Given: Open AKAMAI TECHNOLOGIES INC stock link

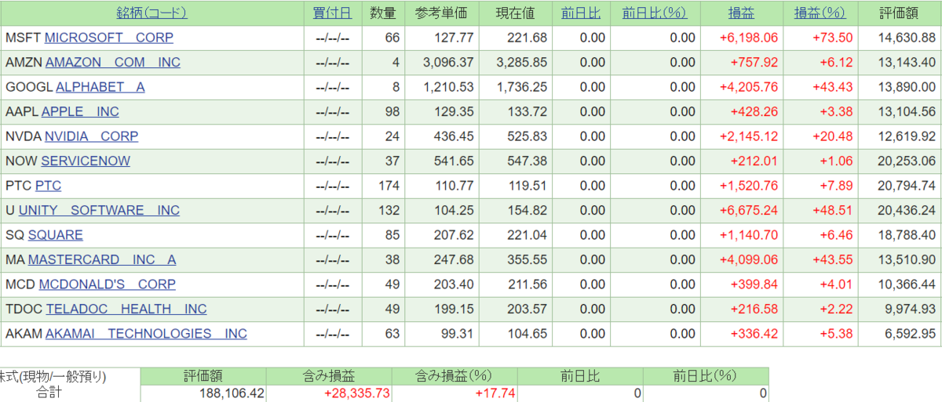Looking at the screenshot, I should tap(146, 334).
